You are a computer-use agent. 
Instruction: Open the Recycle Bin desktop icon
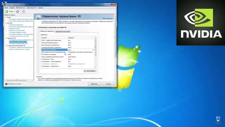tap(218, 120)
